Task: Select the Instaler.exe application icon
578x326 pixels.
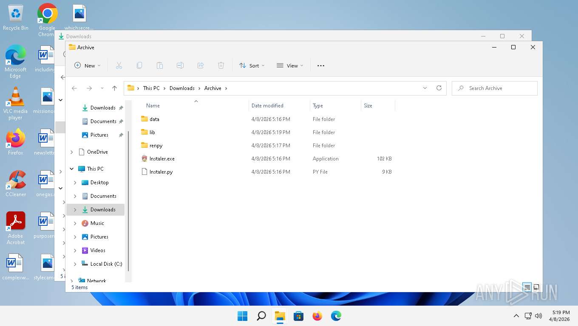Action: pyautogui.click(x=144, y=158)
